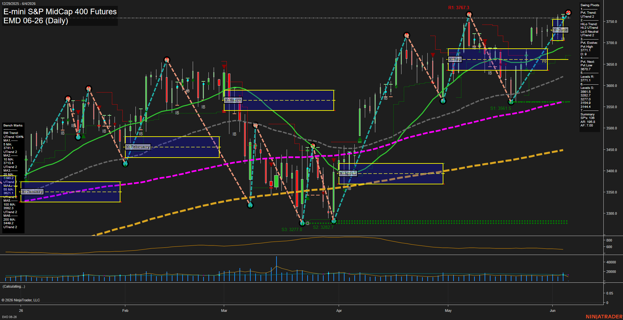Click the Swing Pivots panel heading
623x320 pixels.
(x=590, y=5)
